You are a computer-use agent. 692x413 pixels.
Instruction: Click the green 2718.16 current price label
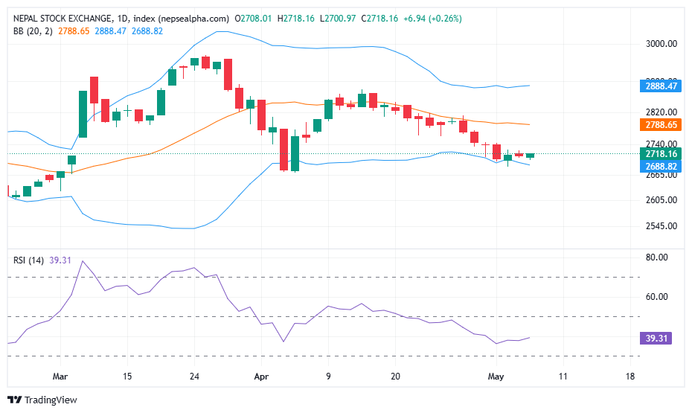click(x=661, y=154)
